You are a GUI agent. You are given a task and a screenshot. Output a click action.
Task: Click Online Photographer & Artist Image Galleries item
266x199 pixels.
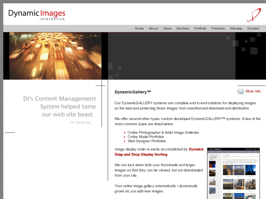pyautogui.click(x=163, y=133)
